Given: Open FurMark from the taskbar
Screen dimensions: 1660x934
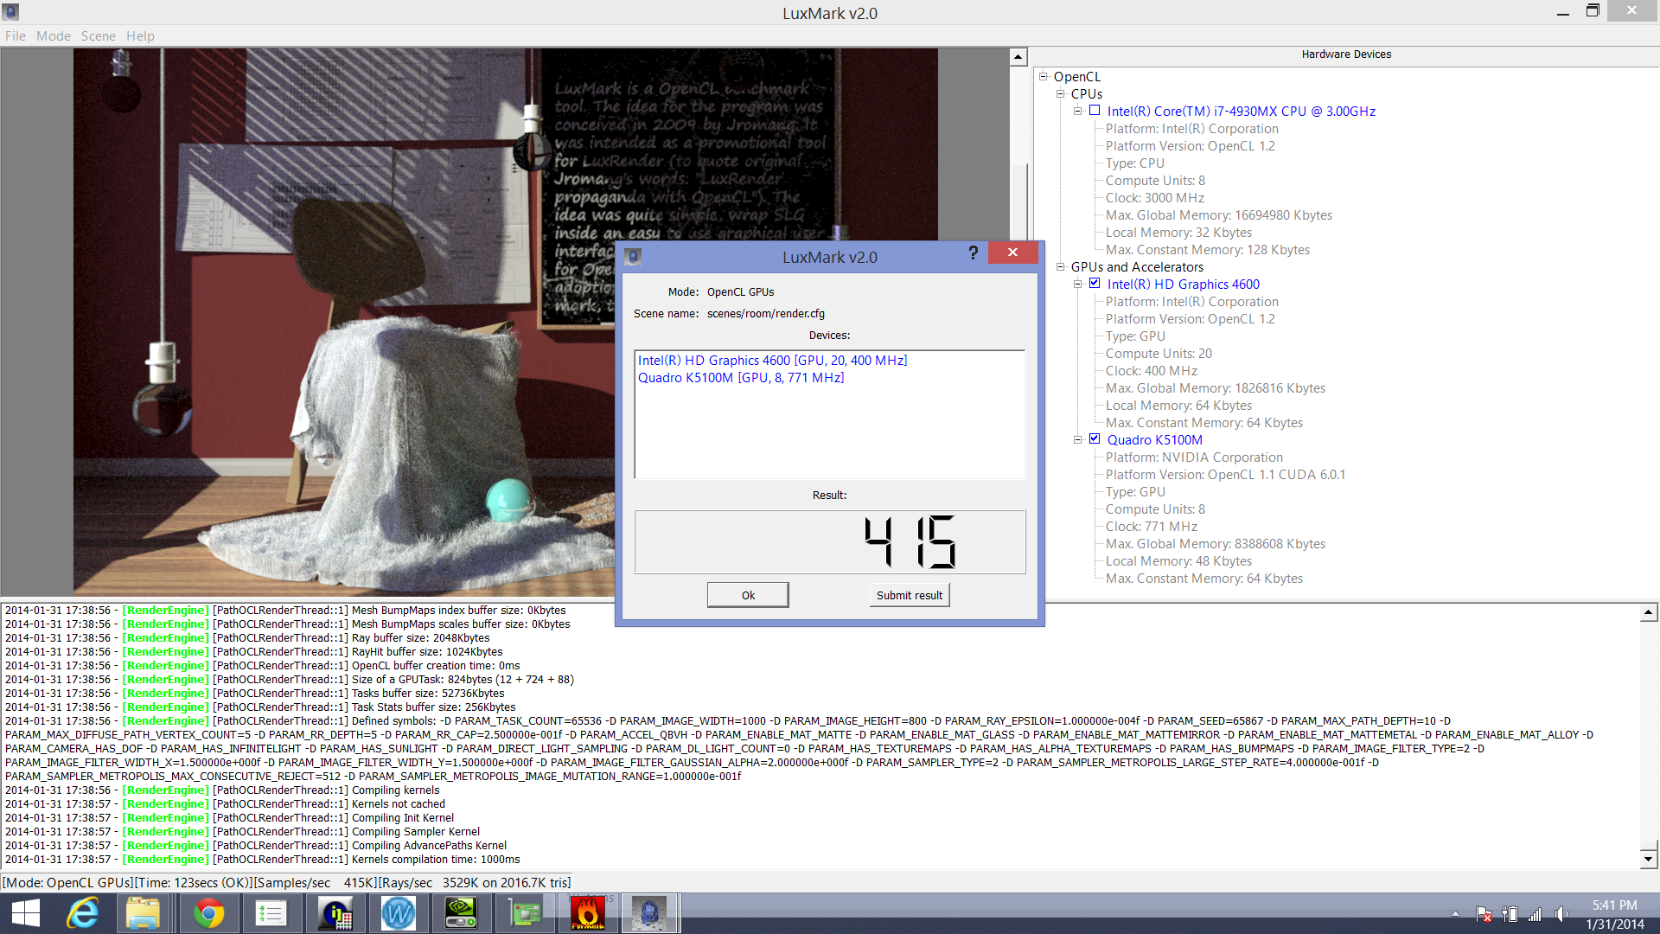Looking at the screenshot, I should pos(588,913).
